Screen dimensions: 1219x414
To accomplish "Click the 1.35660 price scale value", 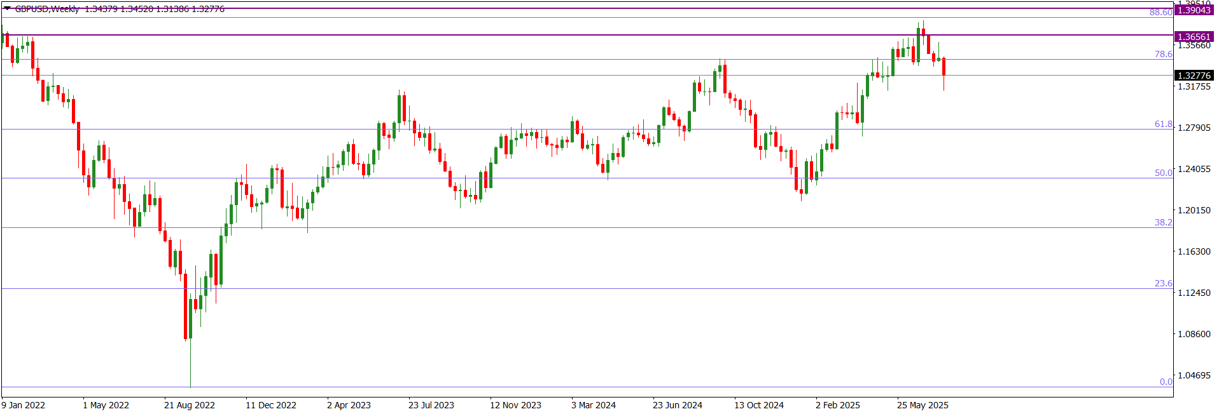I will [x=1194, y=45].
